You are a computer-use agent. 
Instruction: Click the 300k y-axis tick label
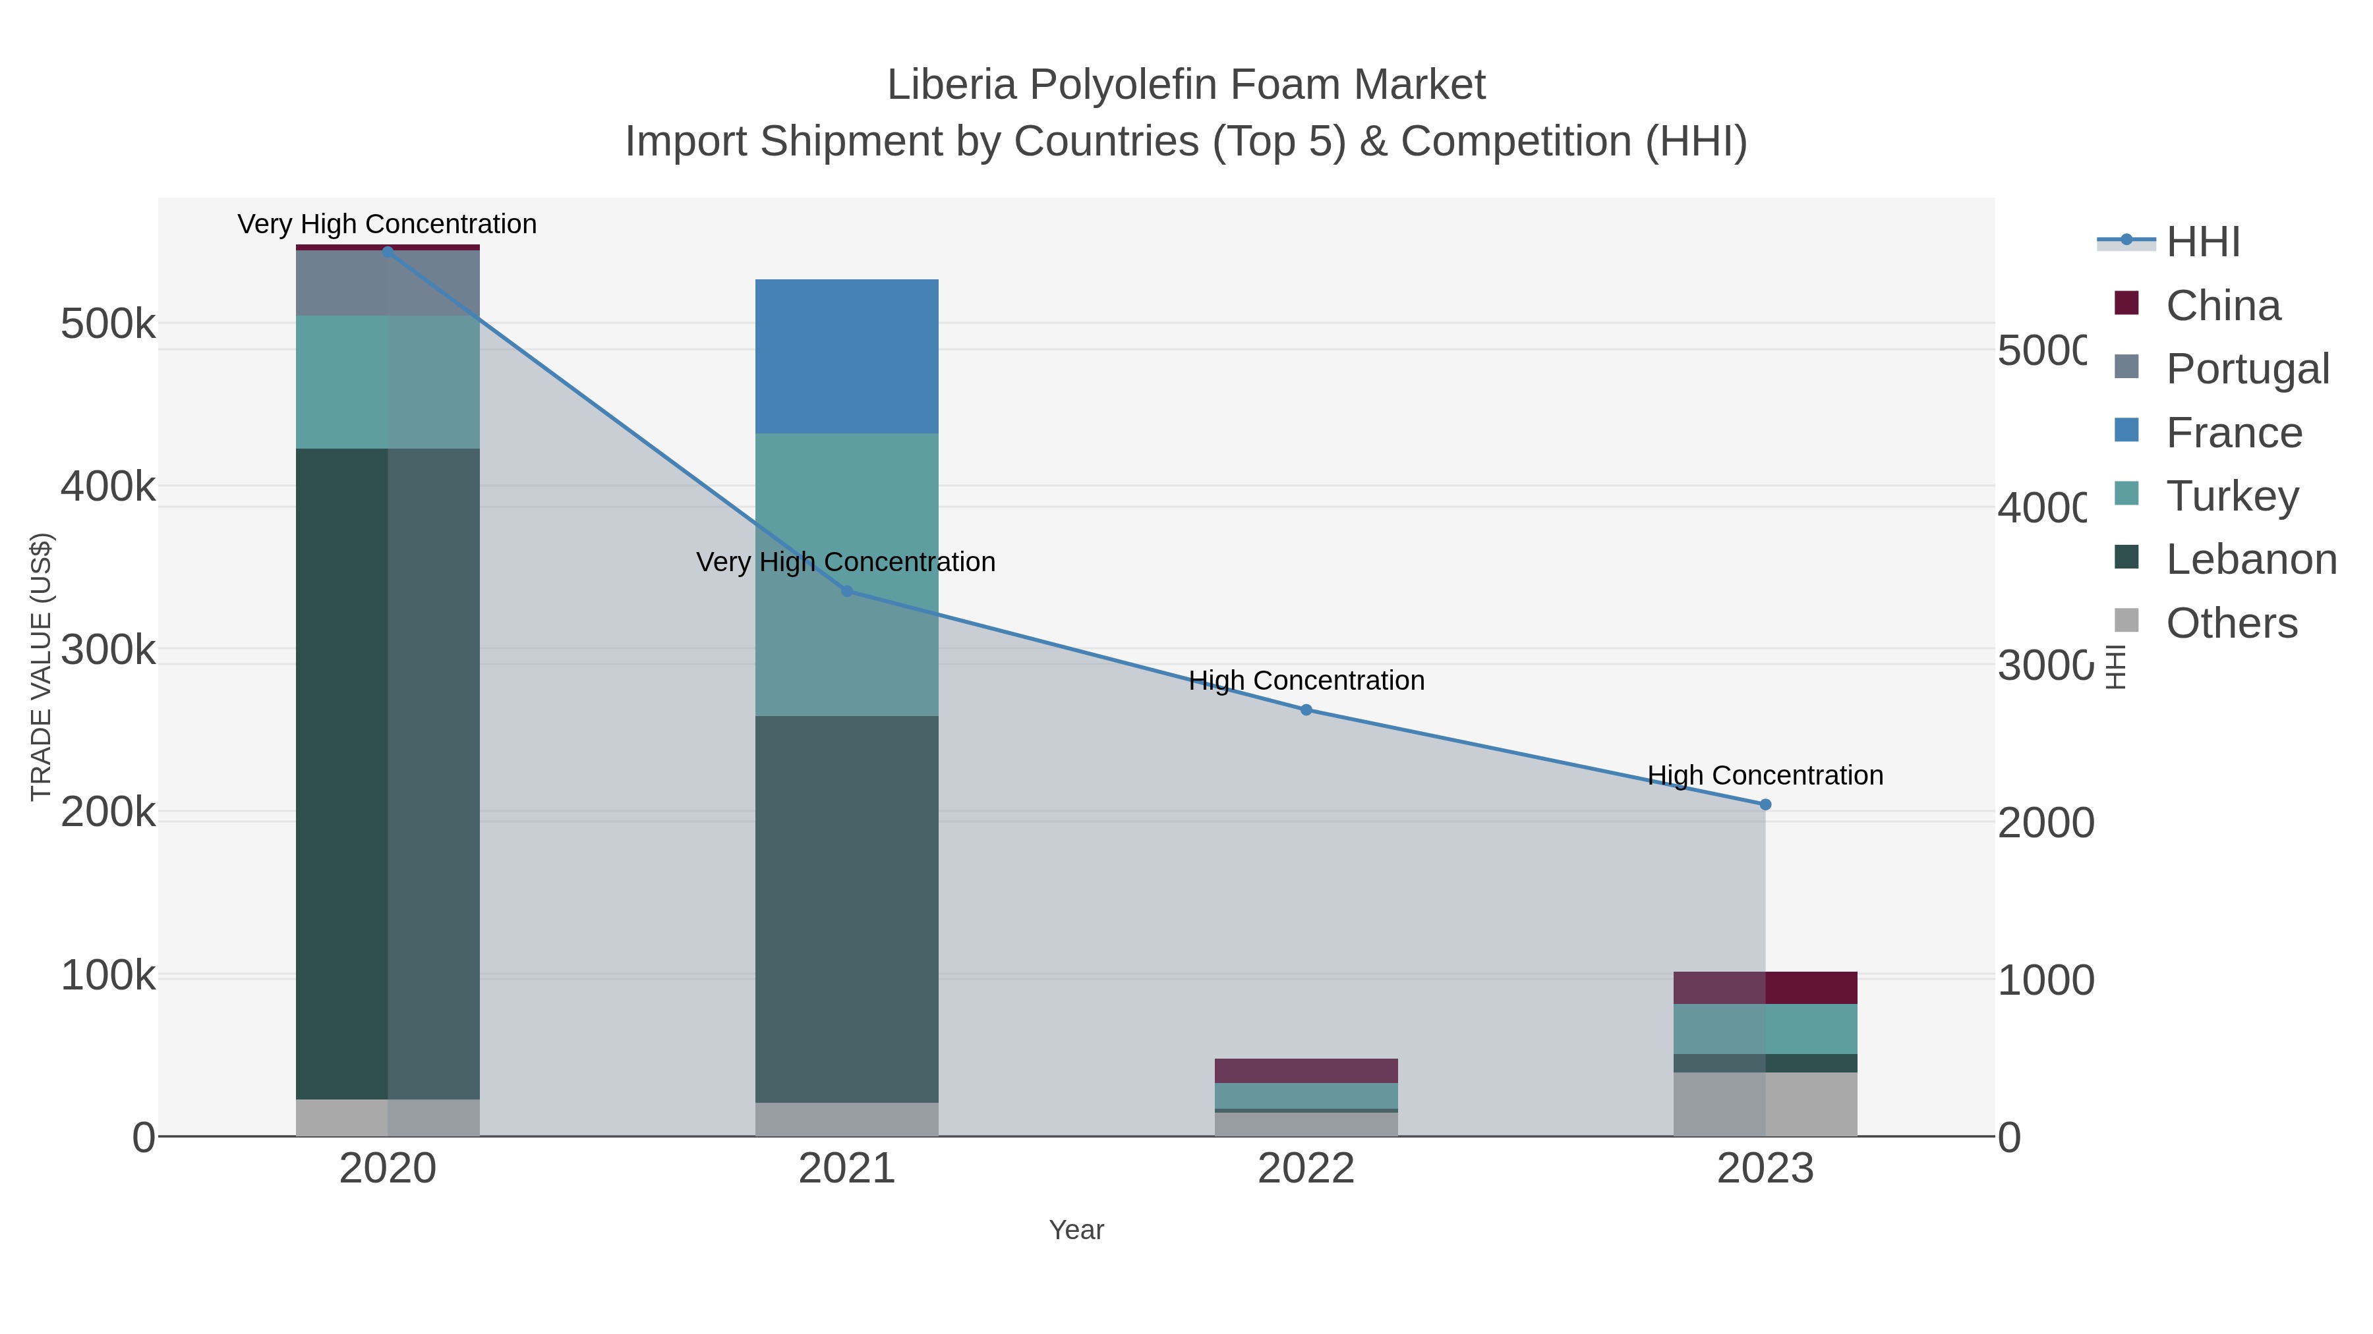[x=108, y=650]
